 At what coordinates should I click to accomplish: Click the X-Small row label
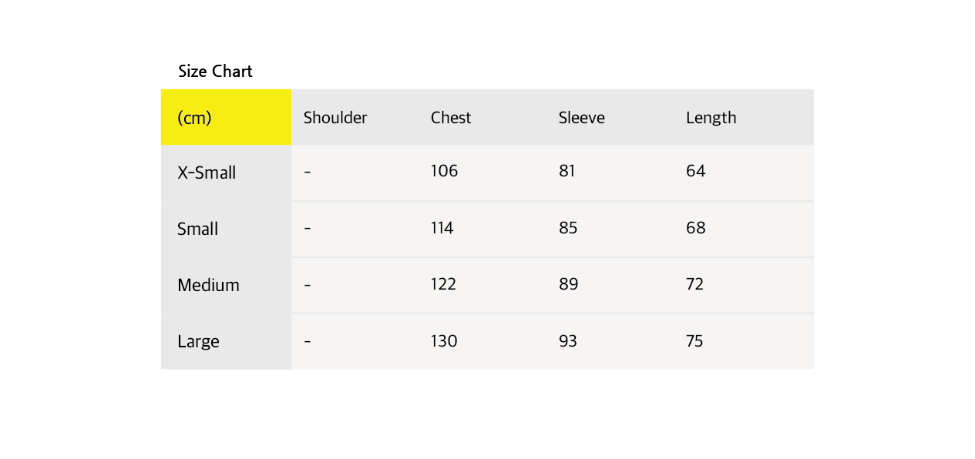(207, 173)
